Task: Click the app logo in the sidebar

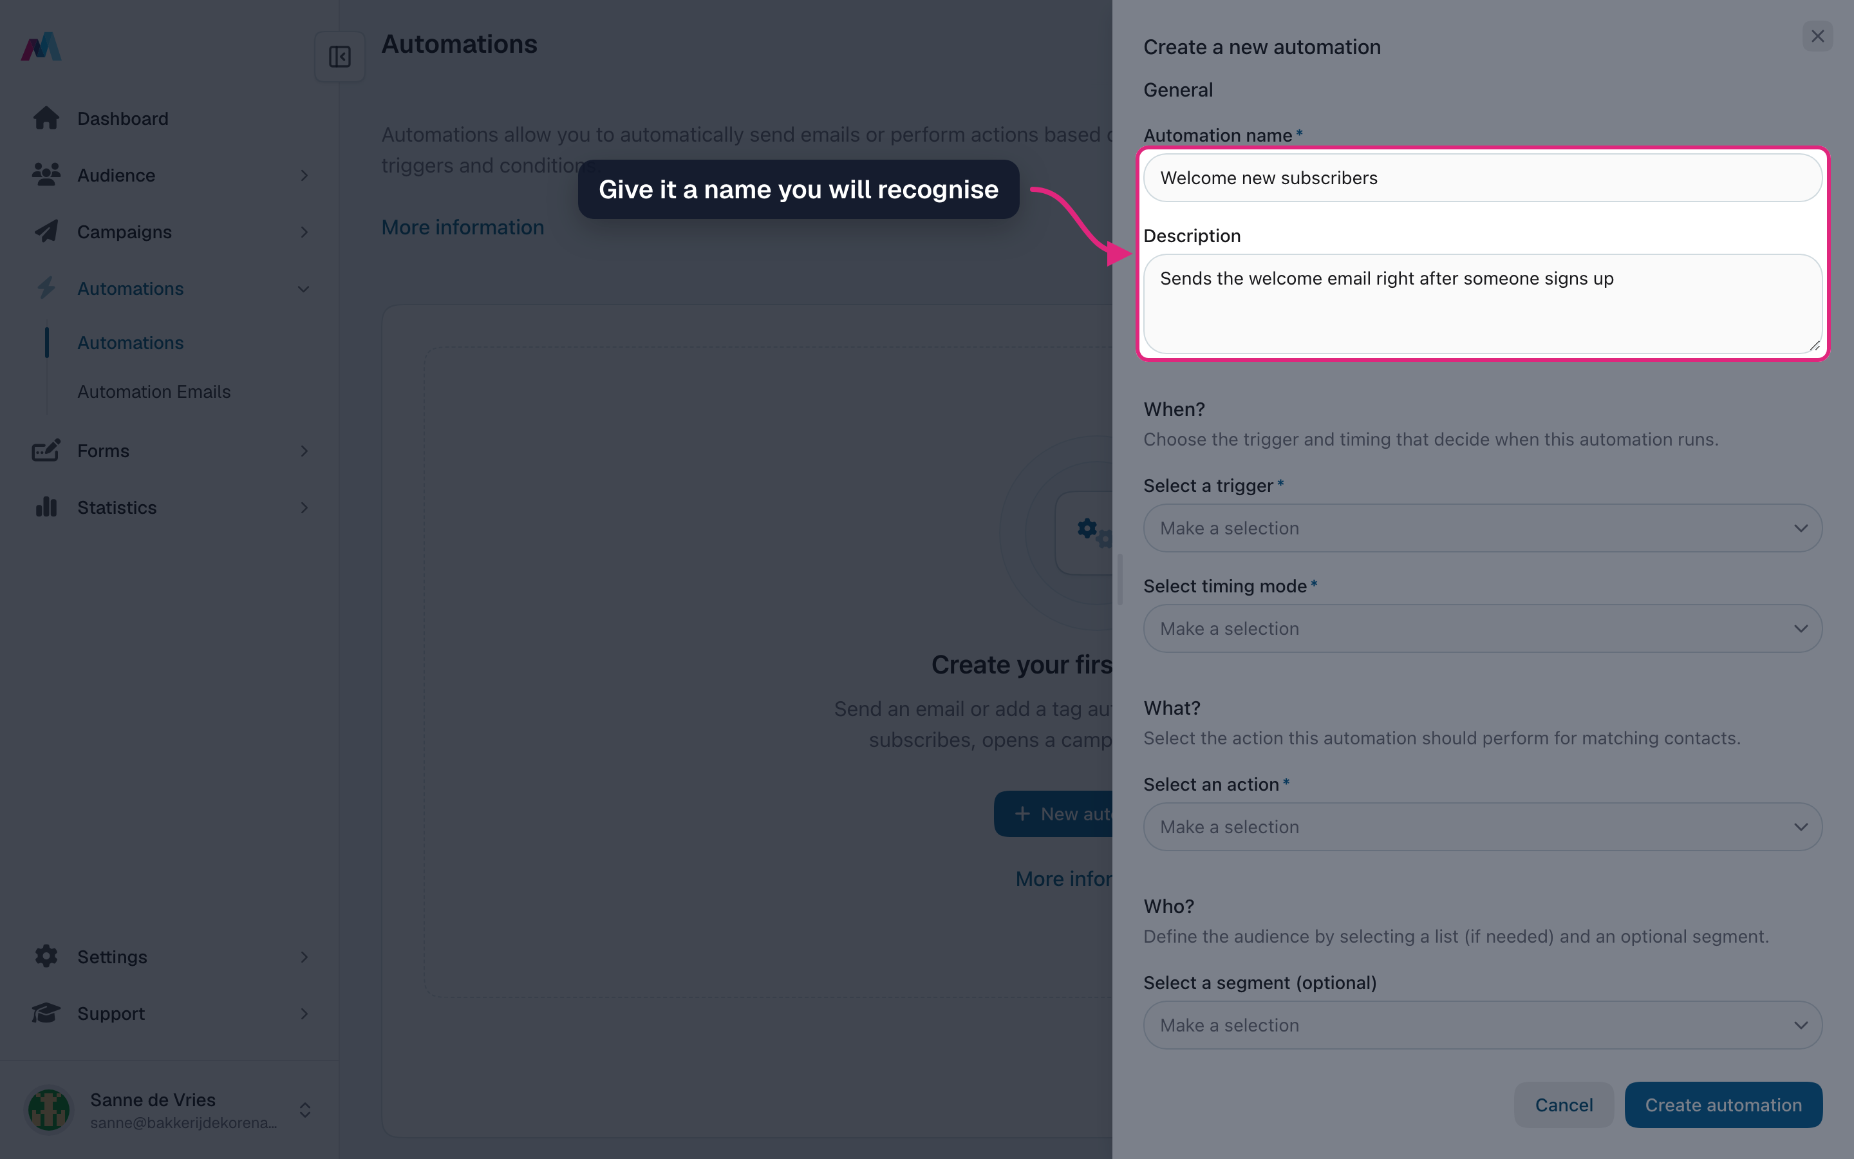Action: pos(41,47)
